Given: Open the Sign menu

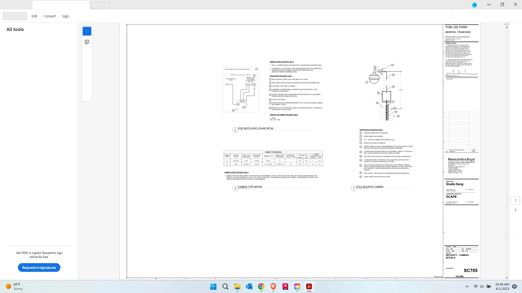Looking at the screenshot, I should point(66,16).
